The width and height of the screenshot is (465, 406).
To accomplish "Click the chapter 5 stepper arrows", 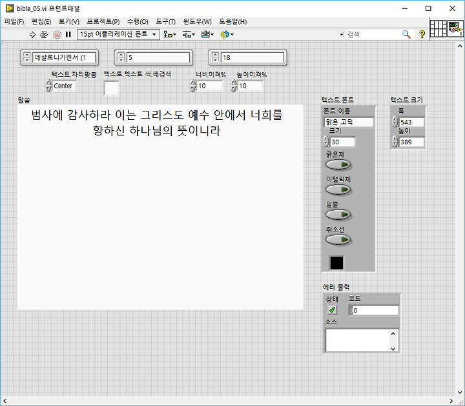I will pyautogui.click(x=121, y=57).
